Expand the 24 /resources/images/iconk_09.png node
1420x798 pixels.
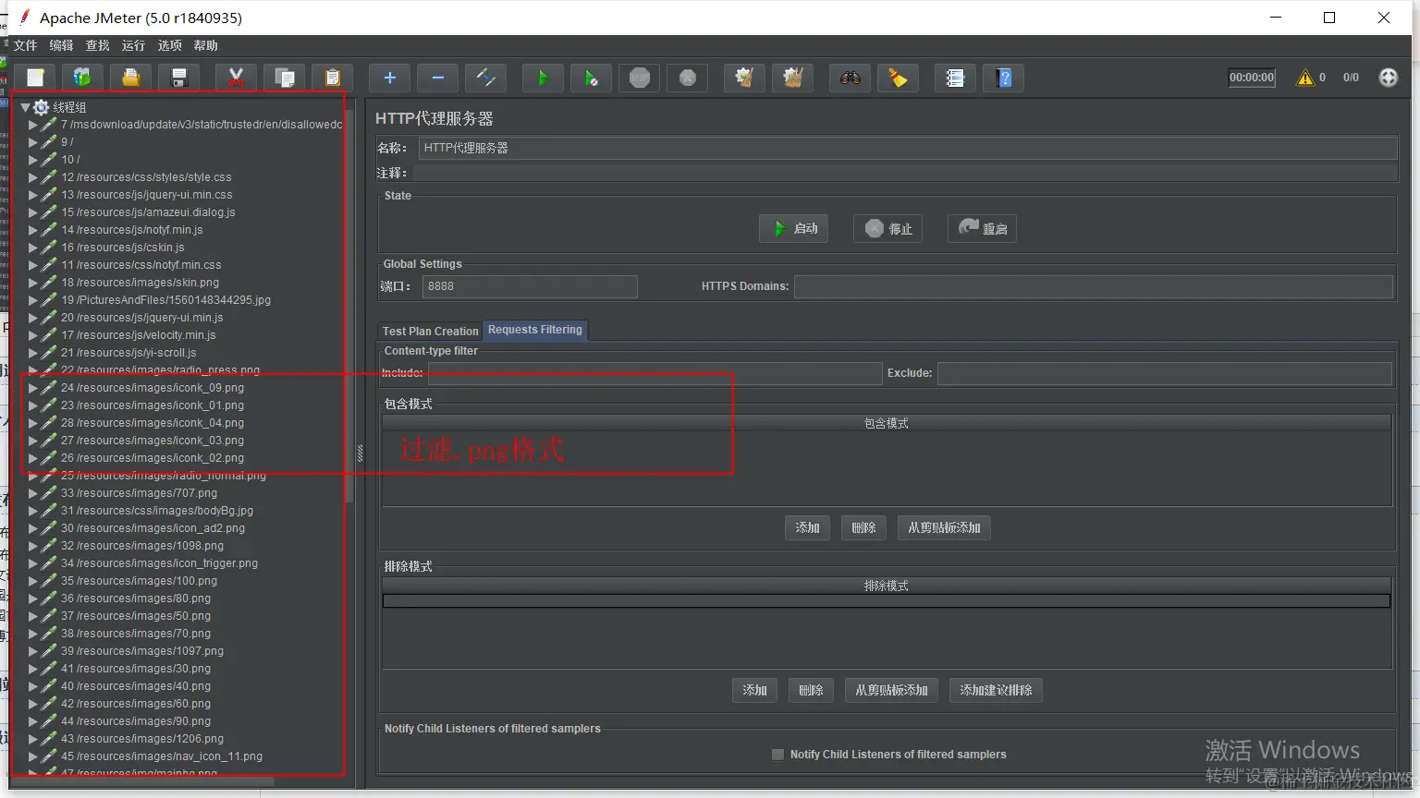click(33, 388)
